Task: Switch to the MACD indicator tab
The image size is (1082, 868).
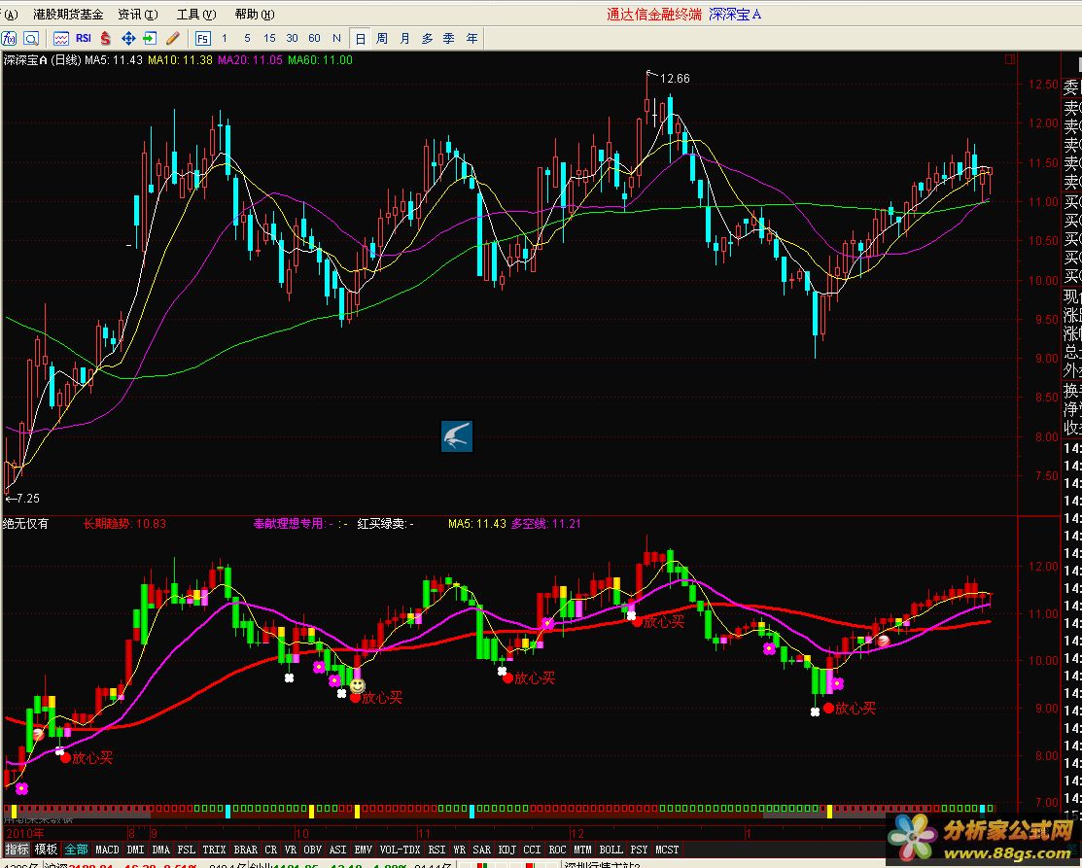Action: (x=108, y=850)
